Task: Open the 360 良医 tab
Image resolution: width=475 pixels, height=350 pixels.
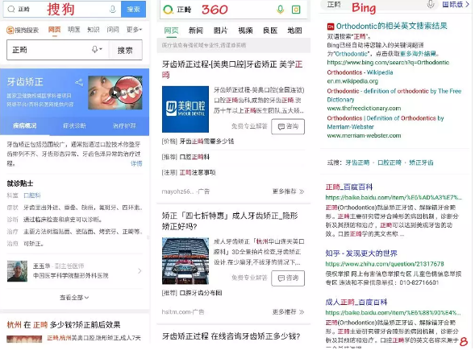Action: (270, 31)
